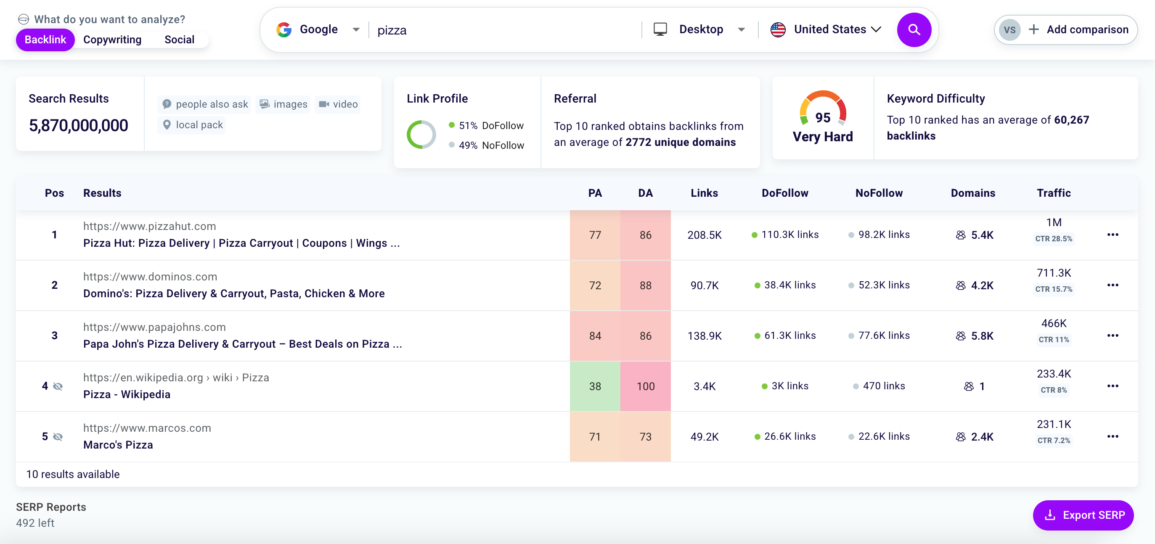Toggle eye visibility for Marco's Pizza result
The height and width of the screenshot is (544, 1155).
point(58,436)
